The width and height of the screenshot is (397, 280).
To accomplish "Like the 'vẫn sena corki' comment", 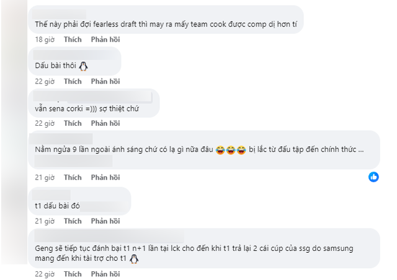I will pyautogui.click(x=73, y=123).
